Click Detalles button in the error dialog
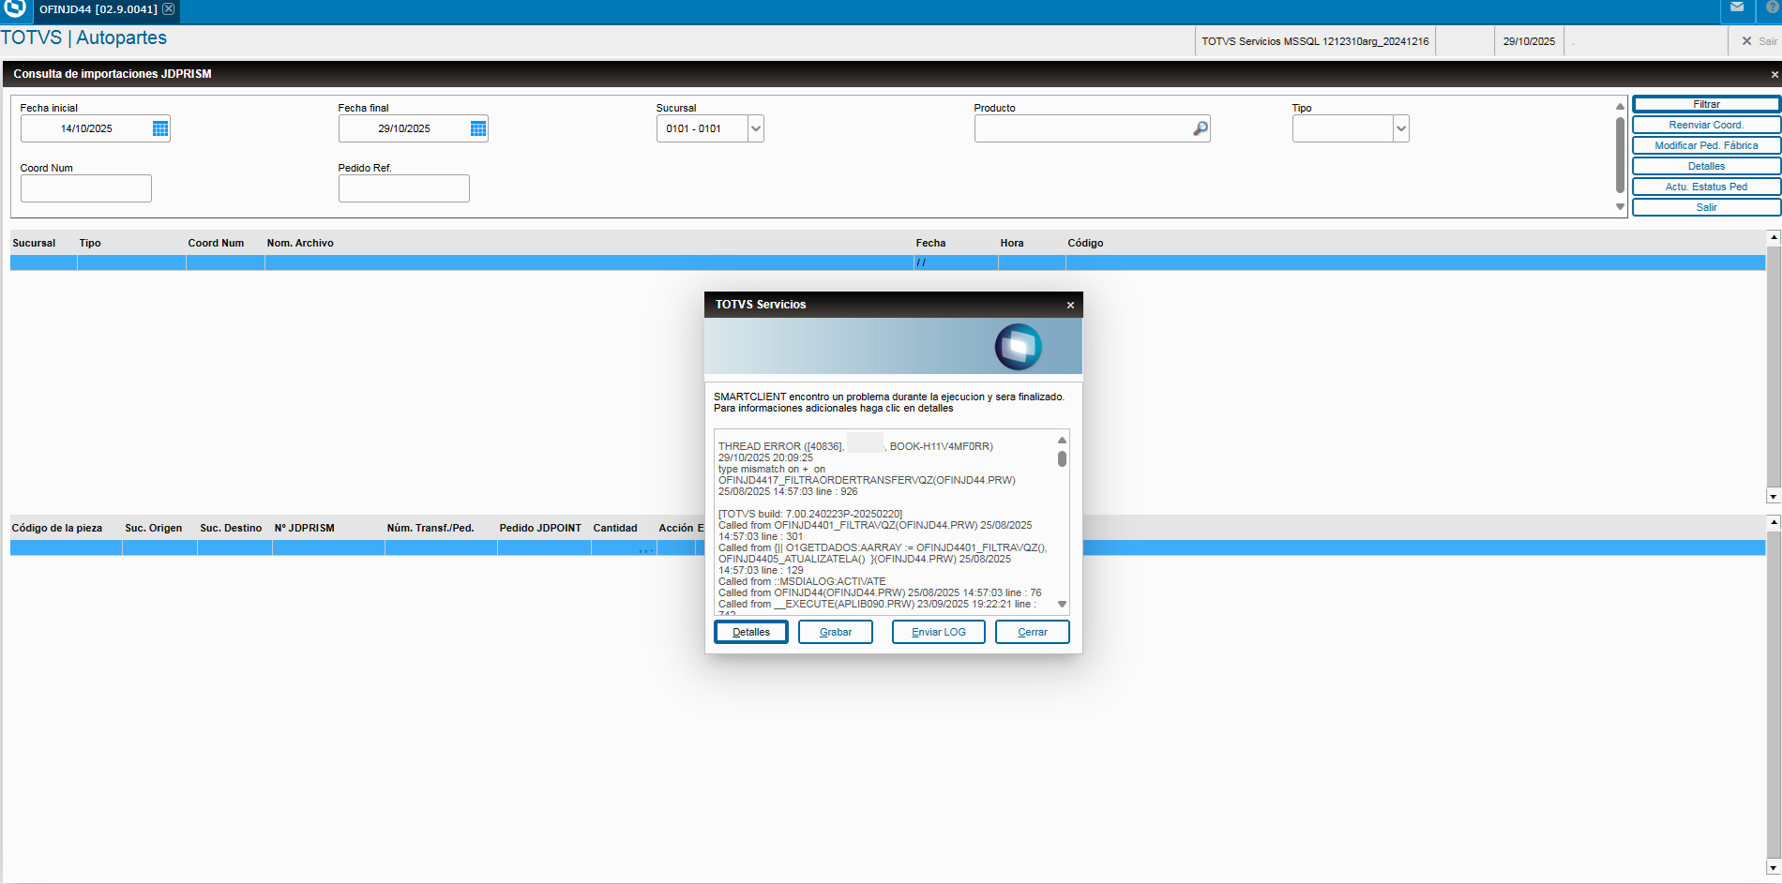Viewport: 1782px width, 884px height. [x=751, y=632]
